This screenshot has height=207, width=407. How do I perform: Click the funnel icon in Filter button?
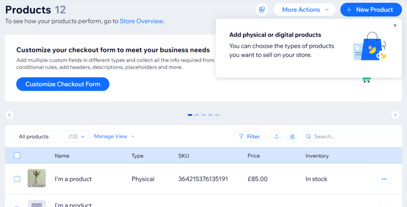[241, 136]
